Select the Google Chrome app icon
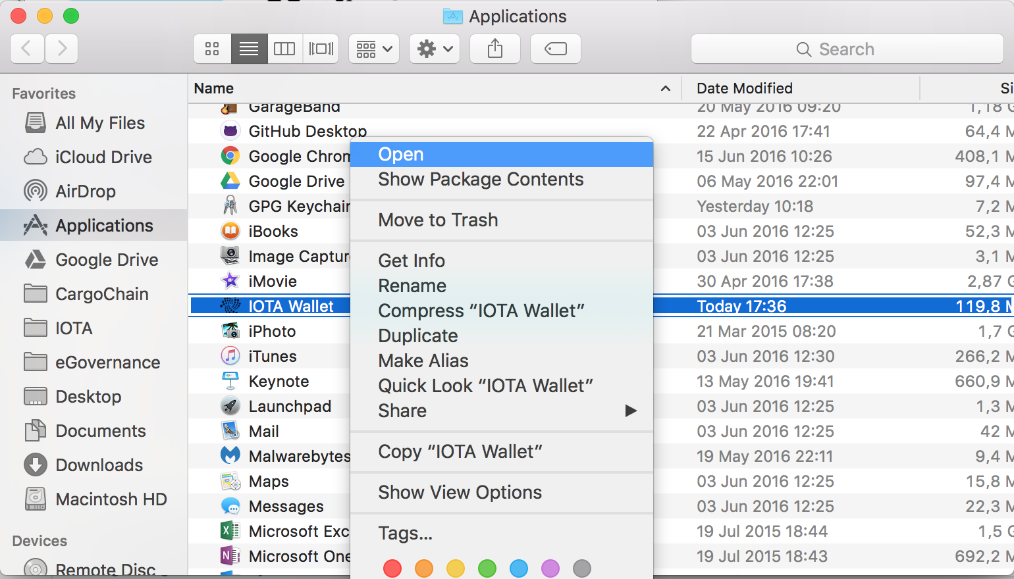The image size is (1014, 579). 230,156
